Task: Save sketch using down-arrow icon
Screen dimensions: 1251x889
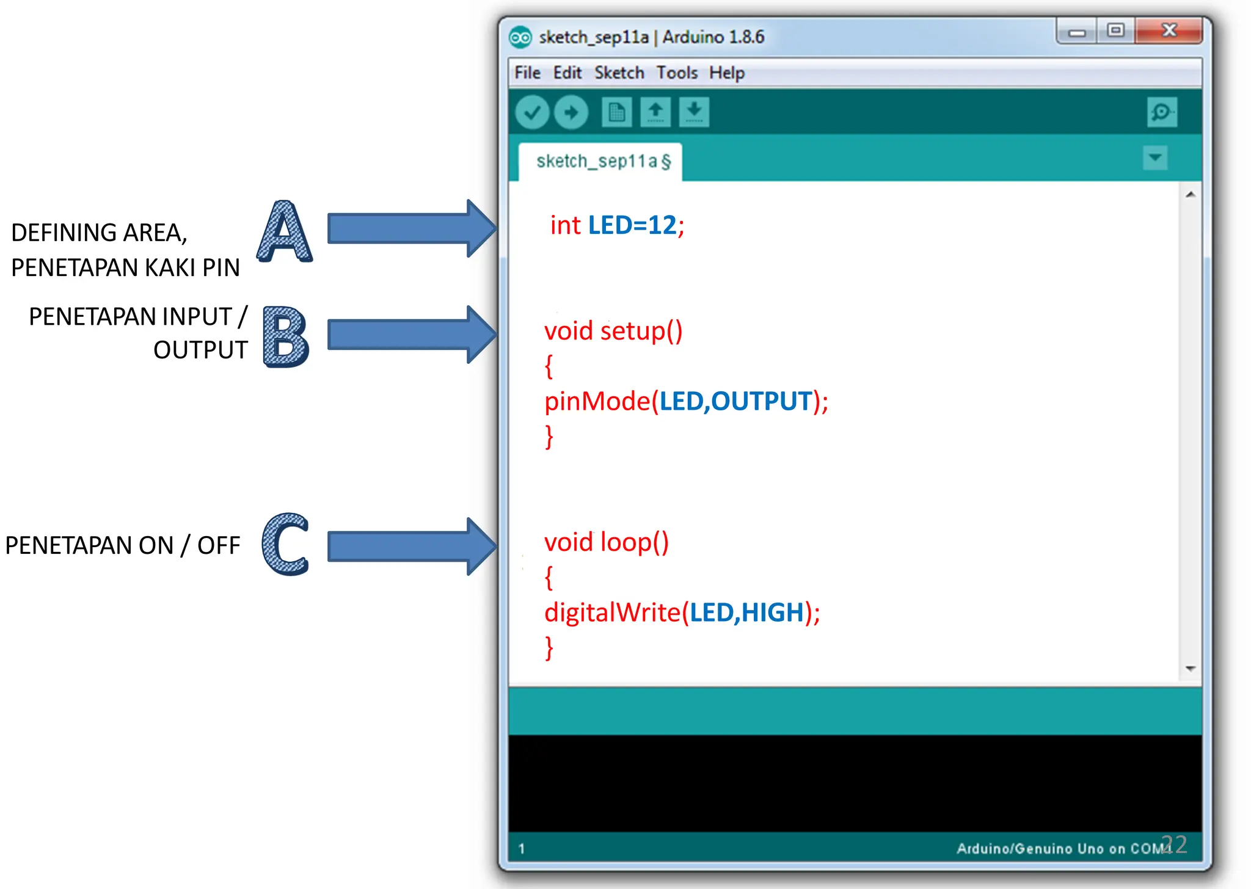Action: tap(695, 112)
